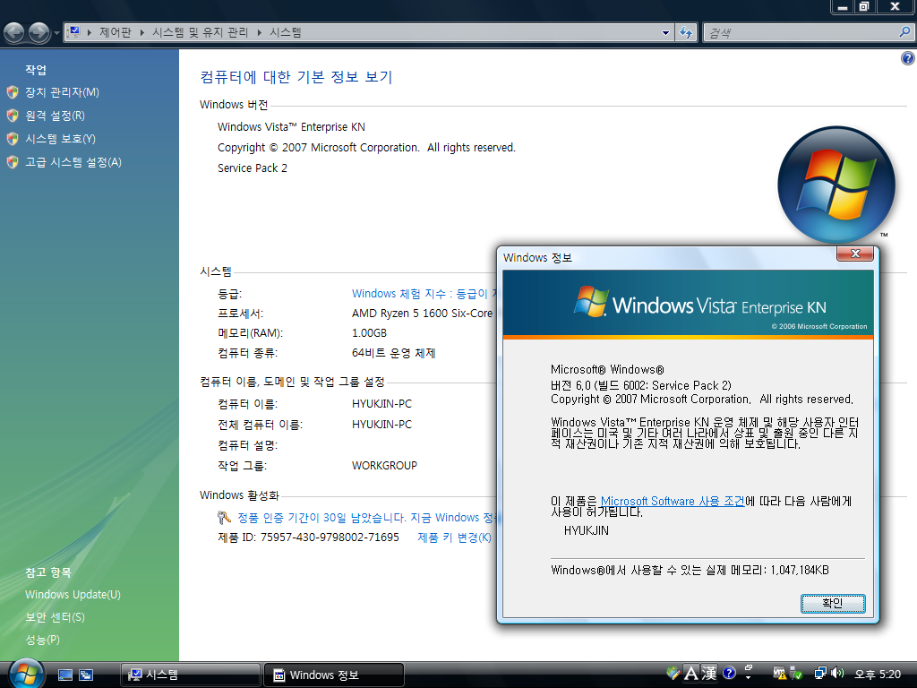The width and height of the screenshot is (917, 688).
Task: Click shield icon beside 원격 설정
Action: [13, 116]
